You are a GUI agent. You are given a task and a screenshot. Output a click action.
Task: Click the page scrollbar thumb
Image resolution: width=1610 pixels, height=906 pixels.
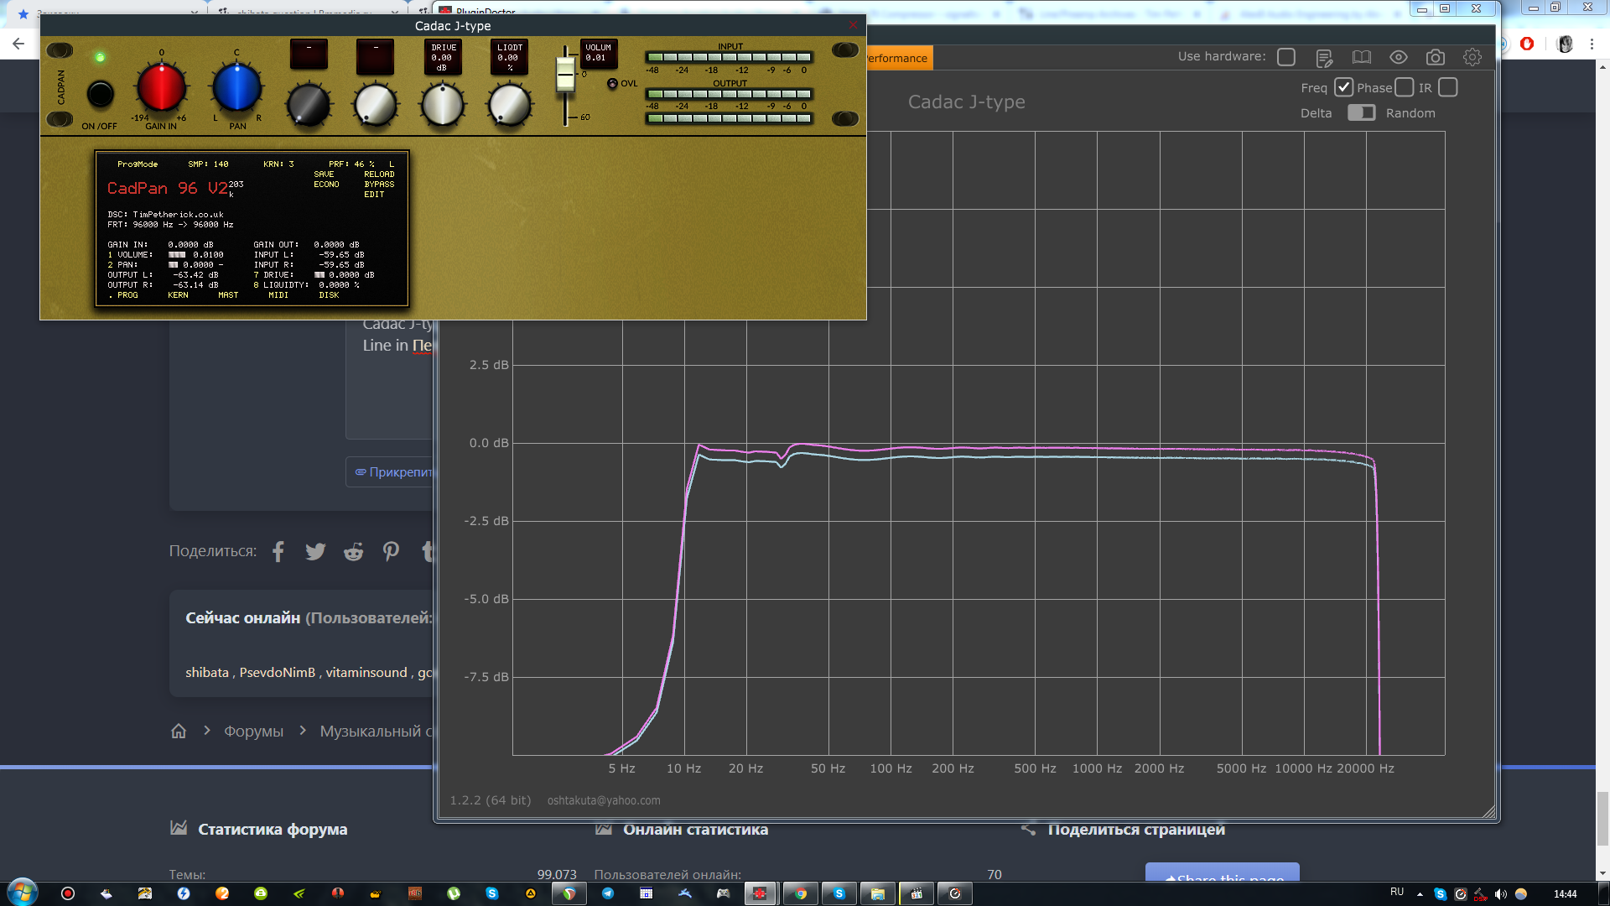tap(1602, 818)
